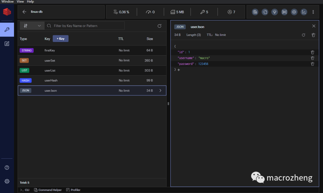Open the Workbench edit icon in sidebar

(x=7, y=44)
